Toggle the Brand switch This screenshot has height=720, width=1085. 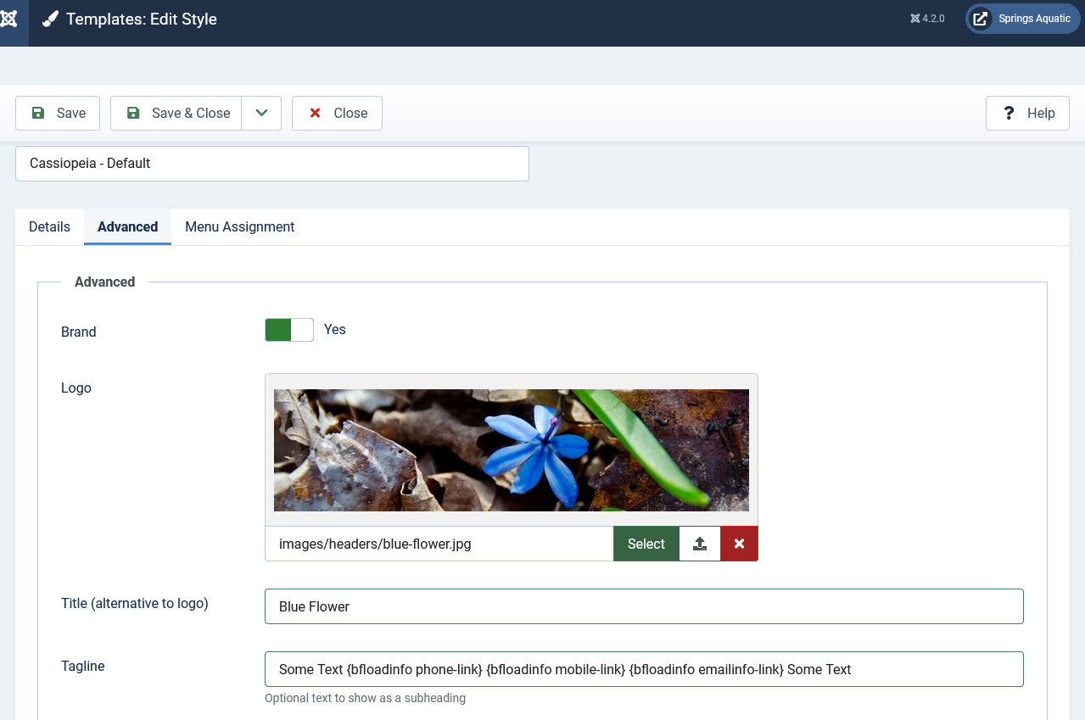pos(289,330)
